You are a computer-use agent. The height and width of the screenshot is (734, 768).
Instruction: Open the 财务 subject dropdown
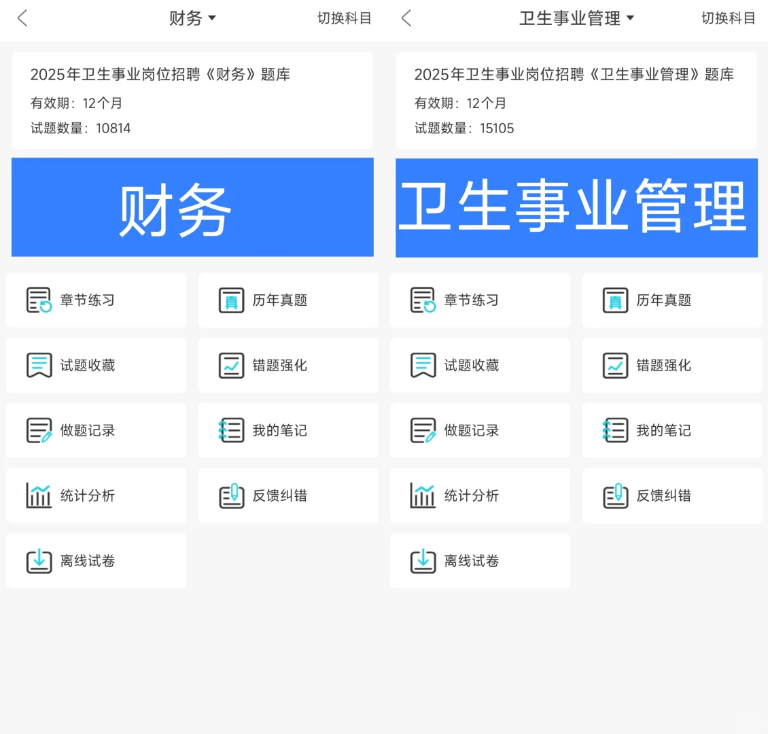(192, 18)
